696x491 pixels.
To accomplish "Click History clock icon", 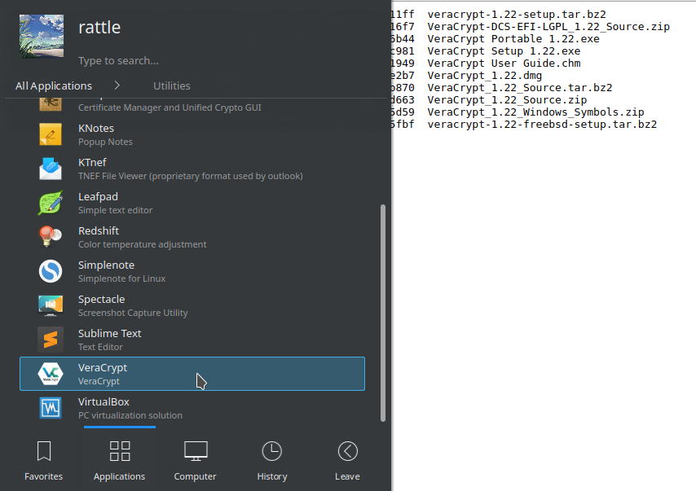I will point(271,451).
